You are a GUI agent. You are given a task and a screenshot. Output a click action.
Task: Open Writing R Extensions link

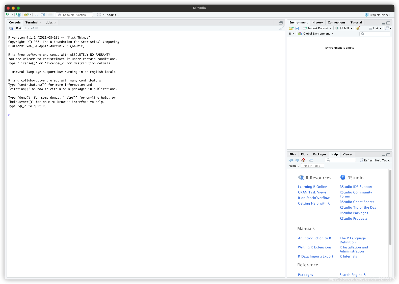[315, 247]
